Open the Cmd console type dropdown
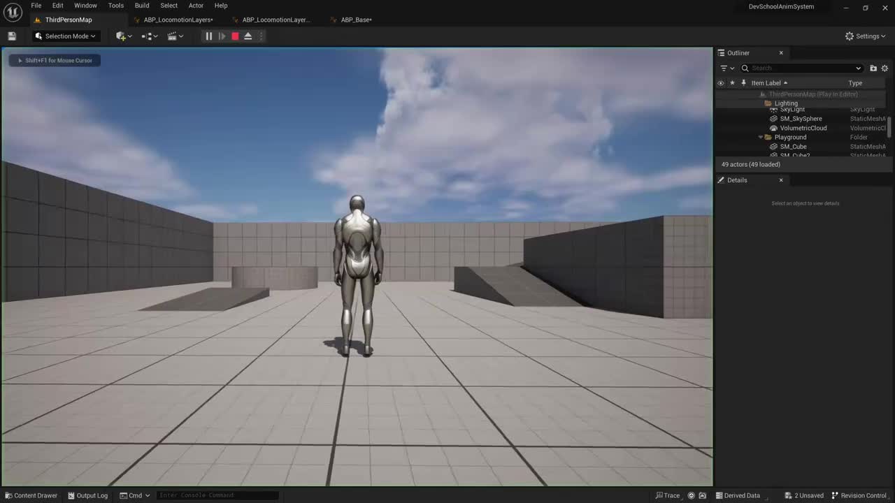Viewport: 895px width, 503px height. click(x=134, y=496)
